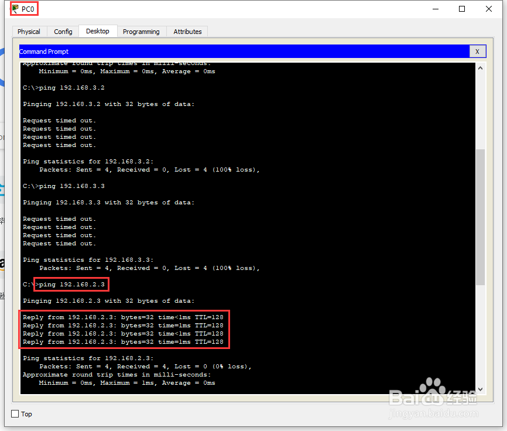Click the 'ping 192.168.3.3' command line
This screenshot has width=507, height=431.
[x=64, y=186]
